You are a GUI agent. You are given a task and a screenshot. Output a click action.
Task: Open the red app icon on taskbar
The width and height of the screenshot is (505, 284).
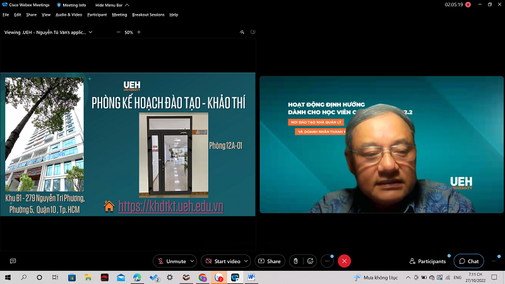pyautogui.click(x=105, y=278)
